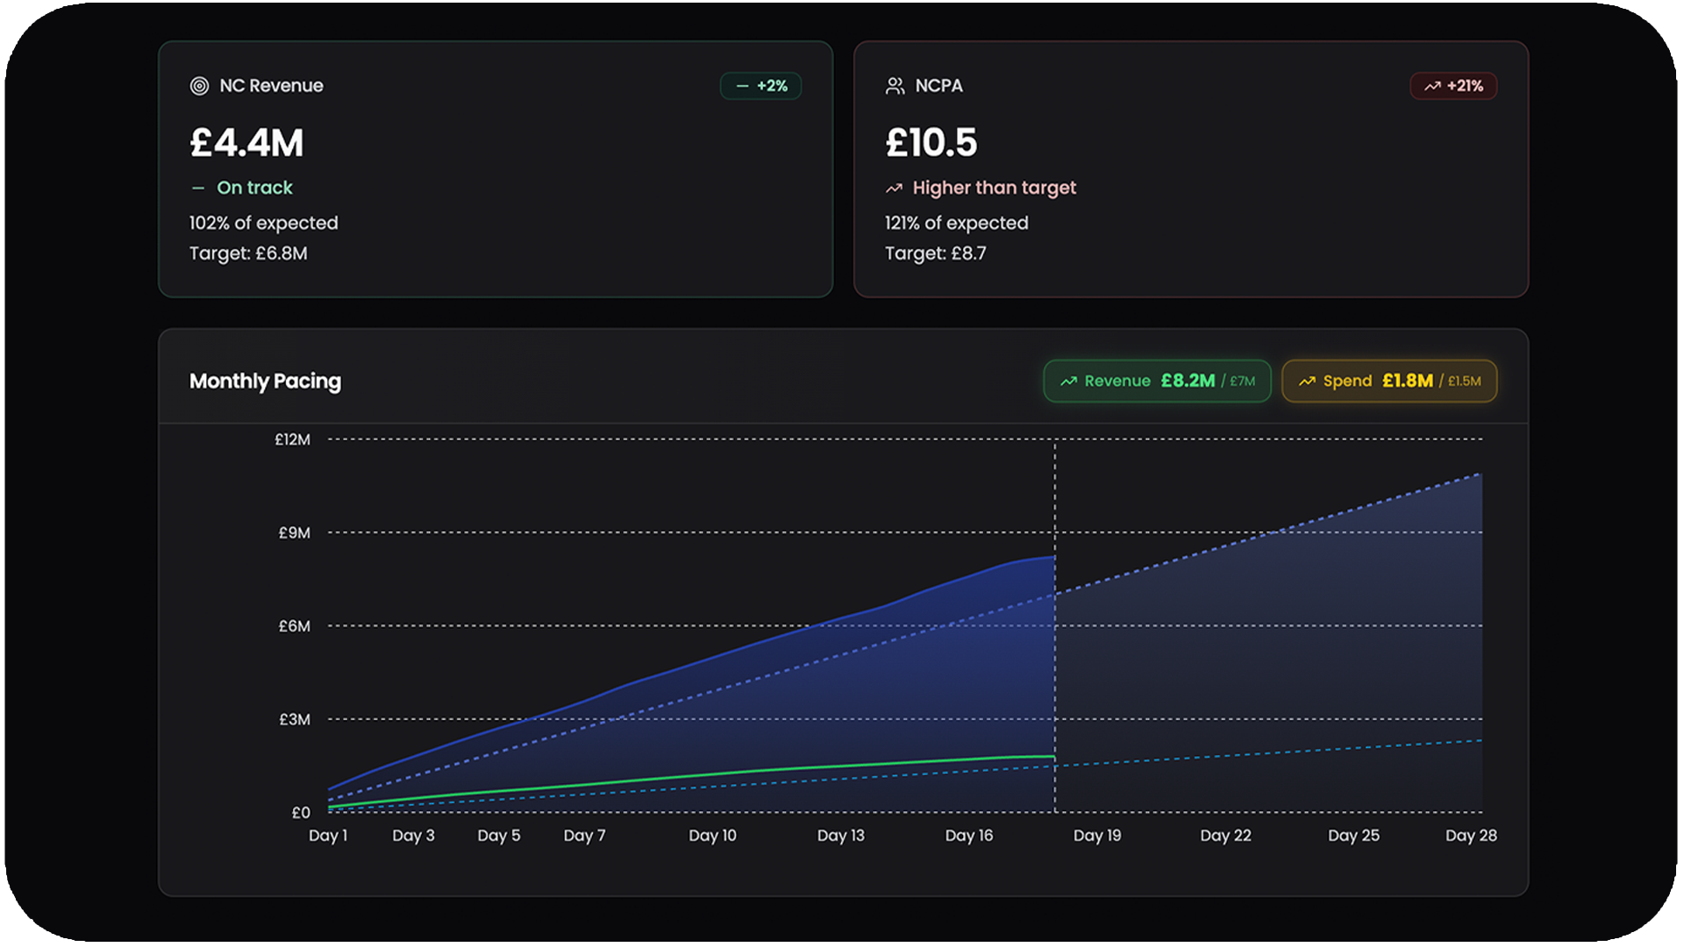Click the £4.4M revenue value
The image size is (1684, 947).
pos(246,143)
